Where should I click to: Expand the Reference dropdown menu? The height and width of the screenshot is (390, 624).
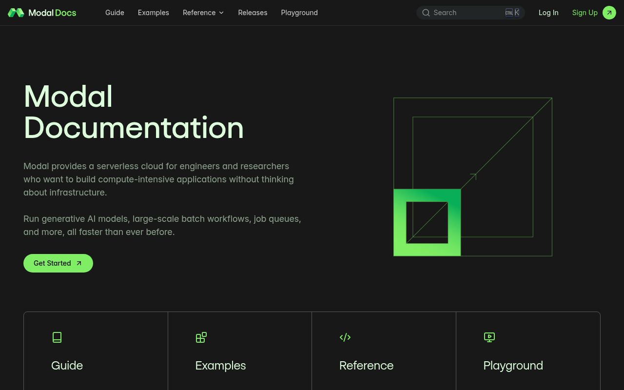pos(203,13)
